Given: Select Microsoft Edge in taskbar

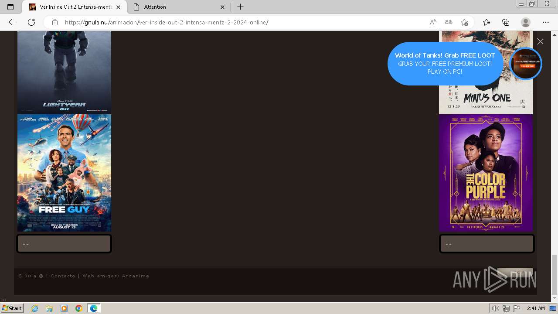Looking at the screenshot, I should click(93, 308).
